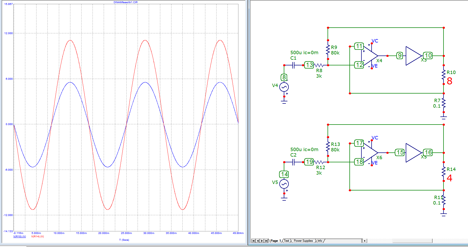Screen dimensions: 468x247
Task: Click node number 18 label
Action: pos(359,162)
